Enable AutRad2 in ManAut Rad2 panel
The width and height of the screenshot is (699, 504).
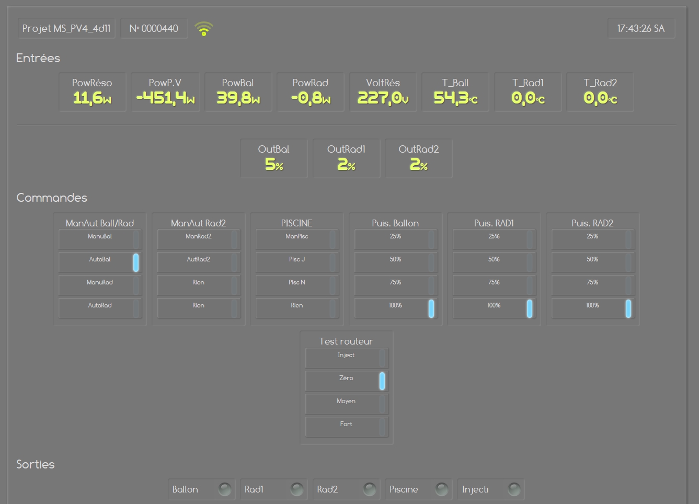coord(199,262)
